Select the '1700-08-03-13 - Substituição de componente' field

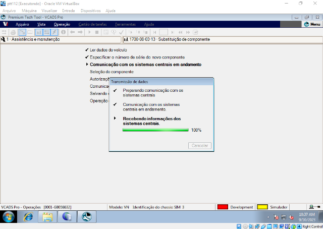pos(223,39)
